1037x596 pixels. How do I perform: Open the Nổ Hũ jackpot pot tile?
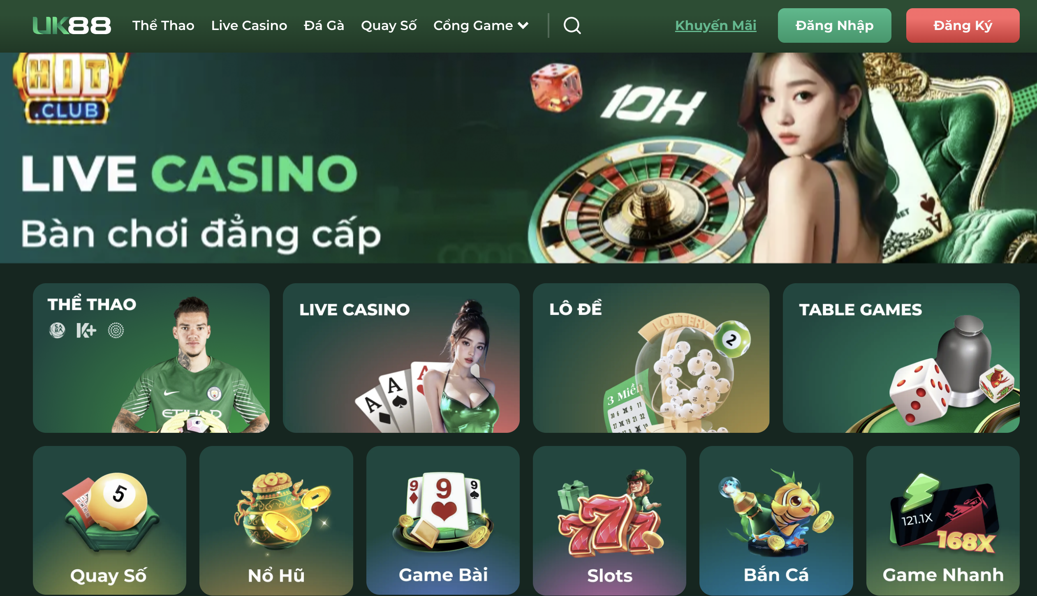point(276,520)
